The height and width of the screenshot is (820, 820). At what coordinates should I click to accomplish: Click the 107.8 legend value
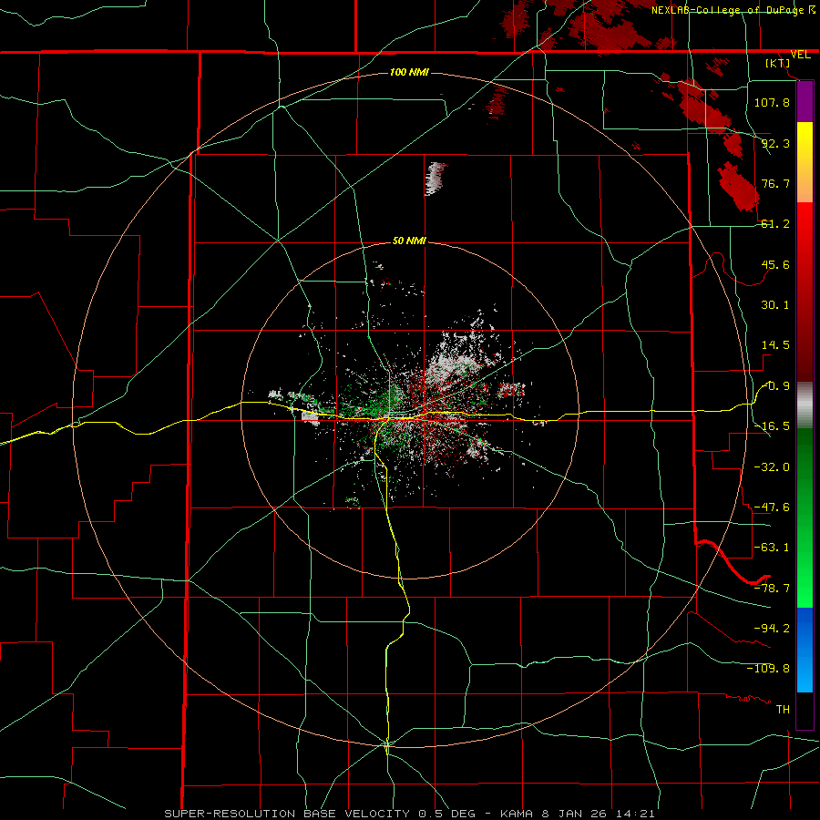772,102
